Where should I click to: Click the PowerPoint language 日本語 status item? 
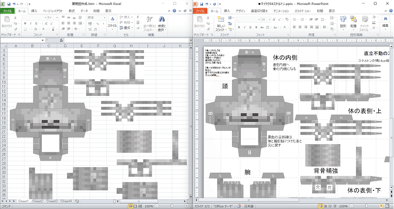click(x=249, y=206)
